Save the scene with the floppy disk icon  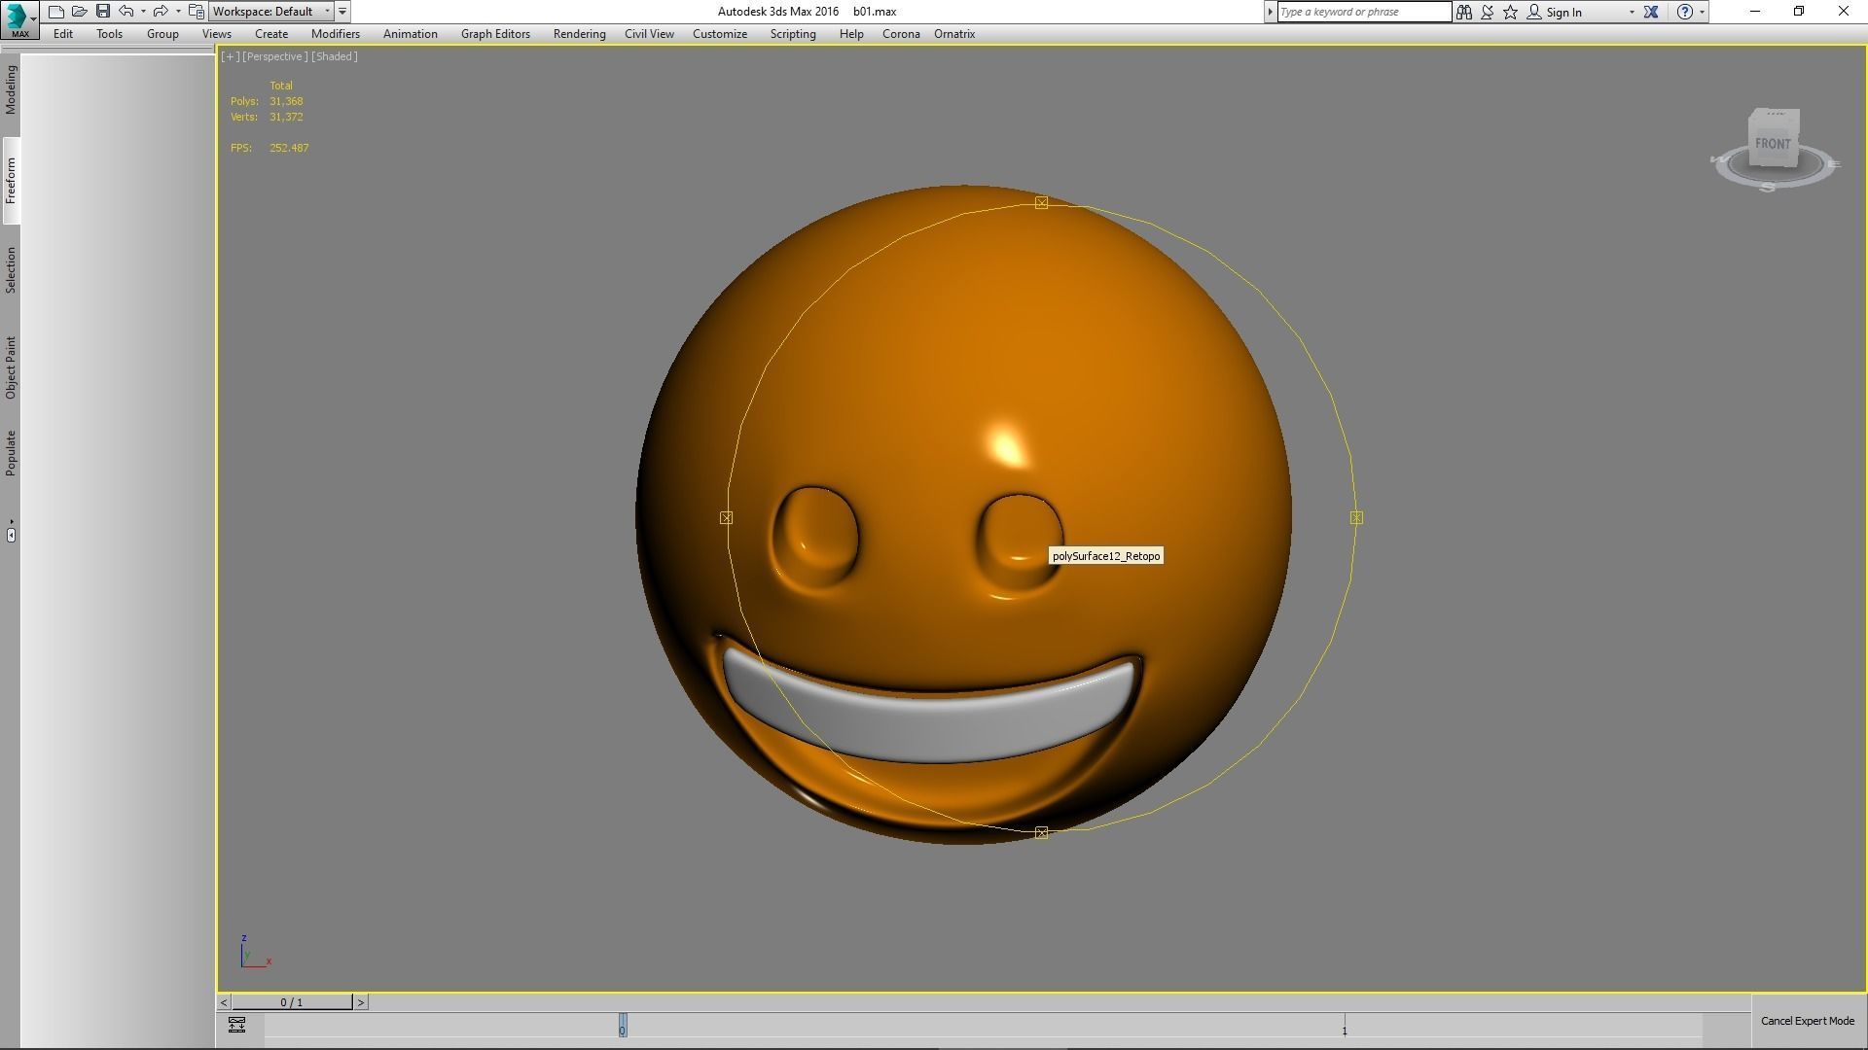(103, 12)
